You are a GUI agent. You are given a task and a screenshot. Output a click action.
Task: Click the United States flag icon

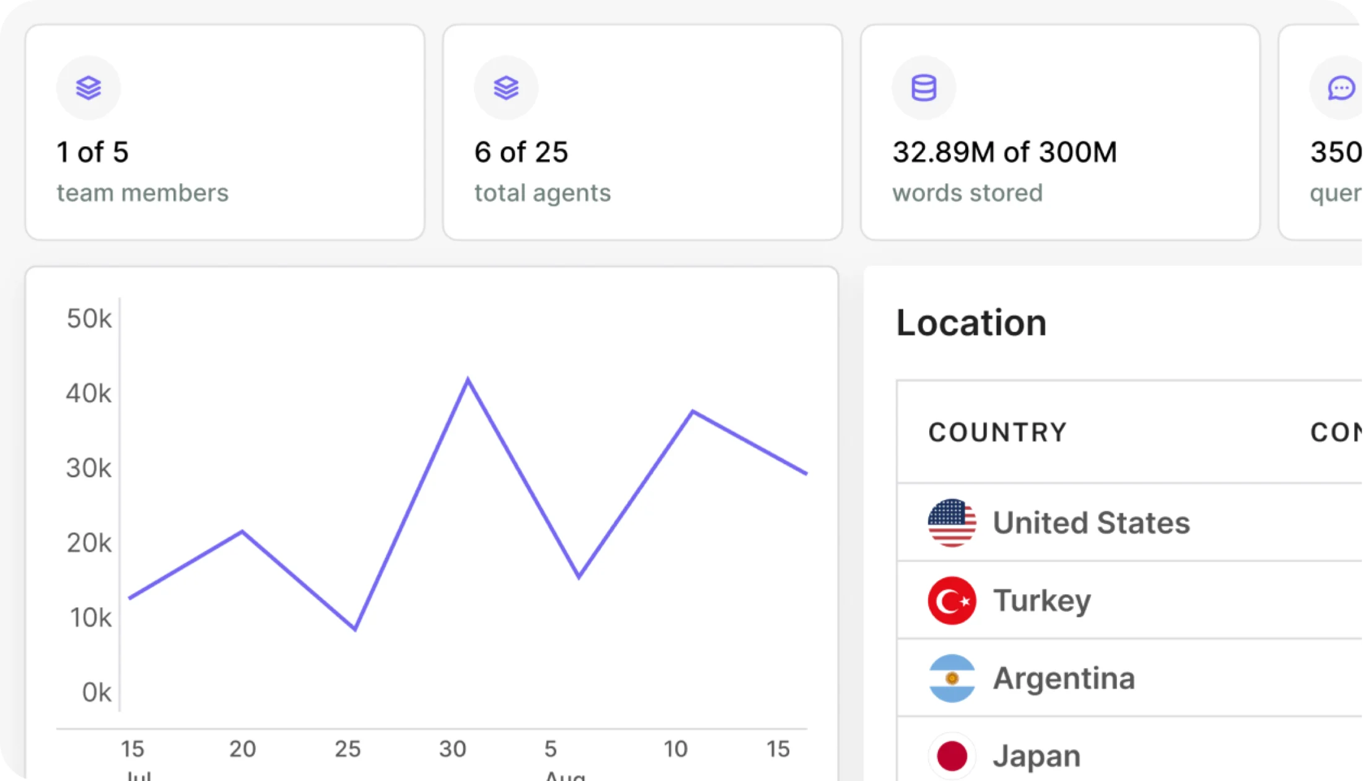952,523
